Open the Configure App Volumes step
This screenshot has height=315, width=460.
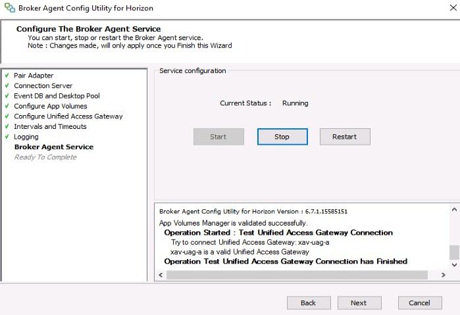[x=51, y=106]
